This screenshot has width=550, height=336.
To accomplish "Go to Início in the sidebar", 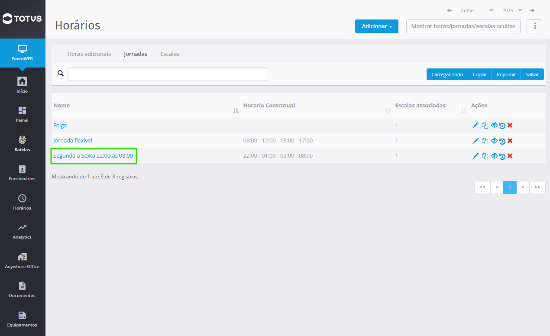I will pos(22,85).
